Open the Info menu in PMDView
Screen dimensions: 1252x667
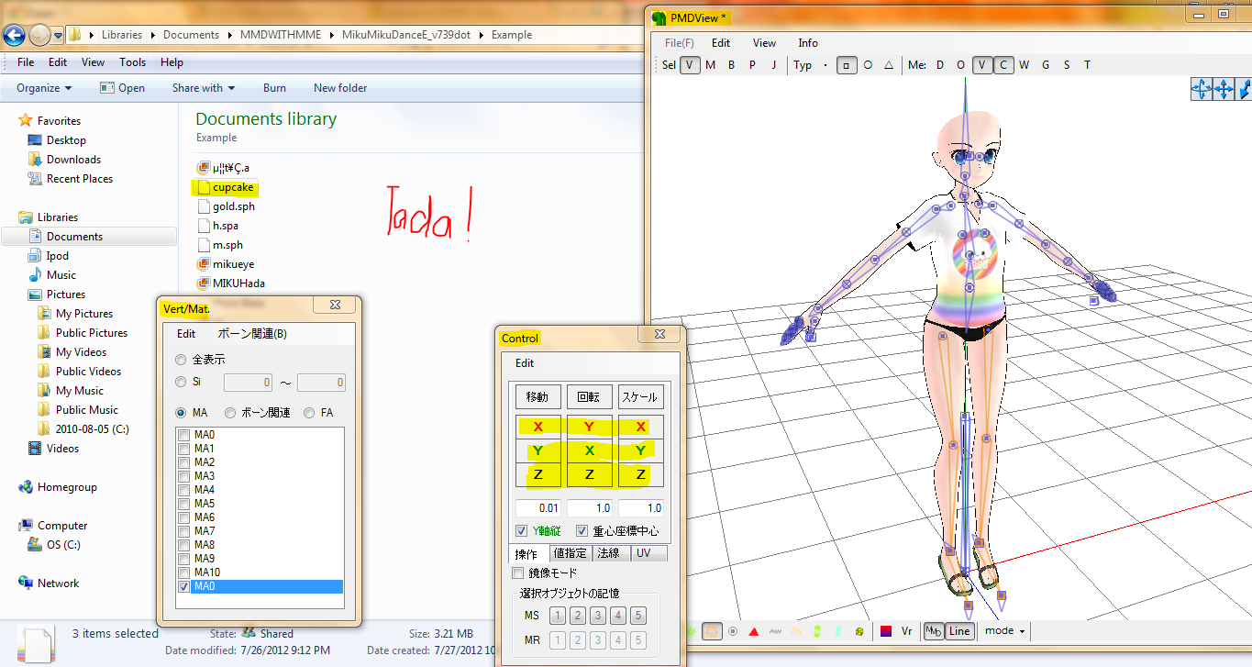[808, 43]
